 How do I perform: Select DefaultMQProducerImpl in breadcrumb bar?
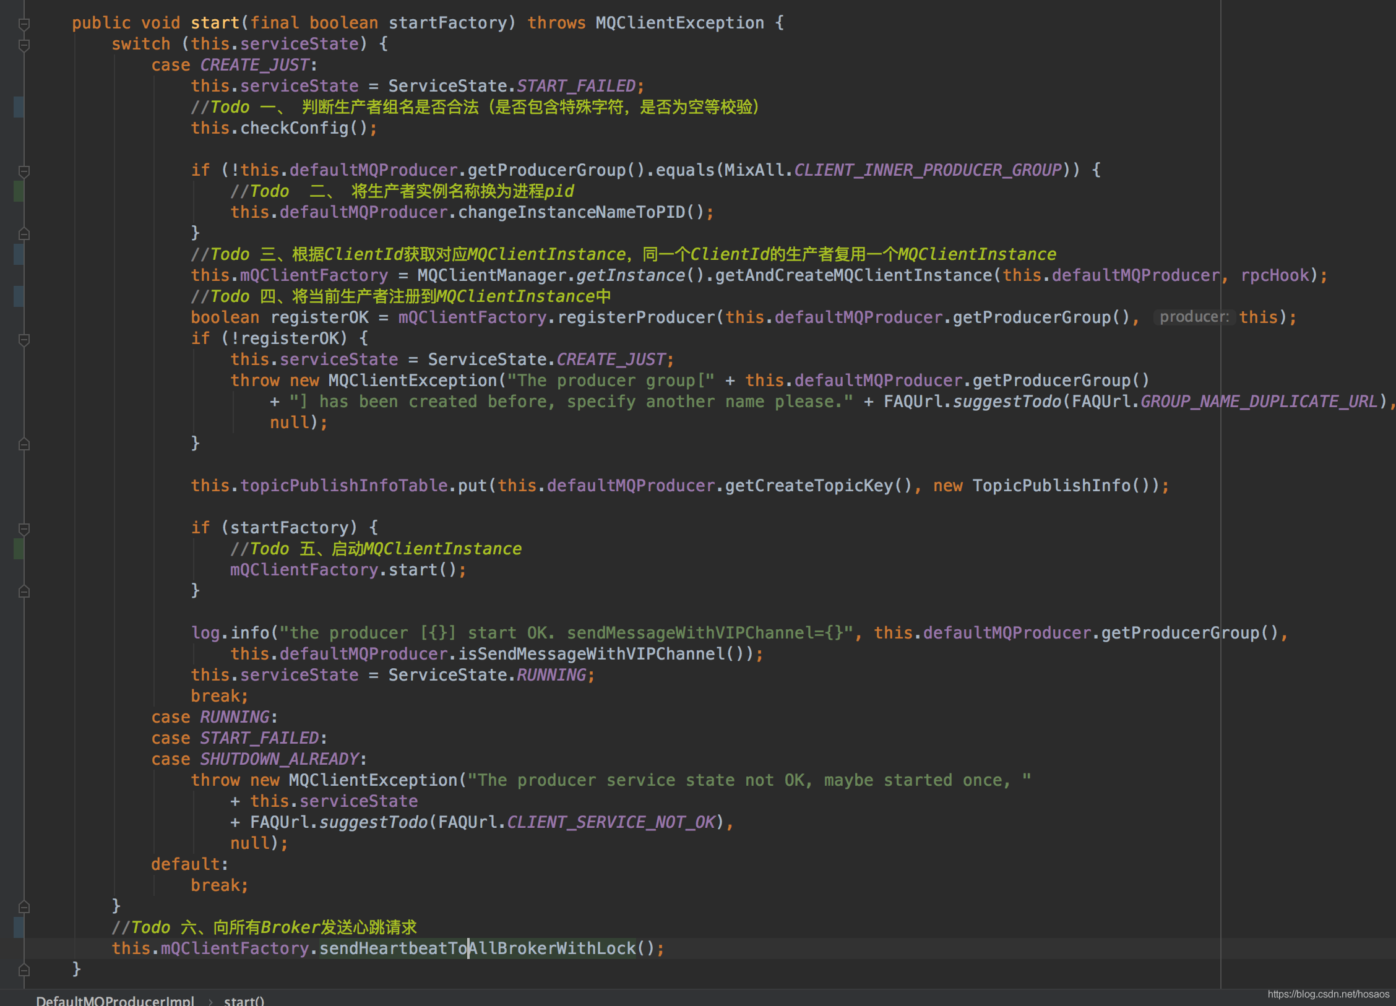coord(115,1000)
